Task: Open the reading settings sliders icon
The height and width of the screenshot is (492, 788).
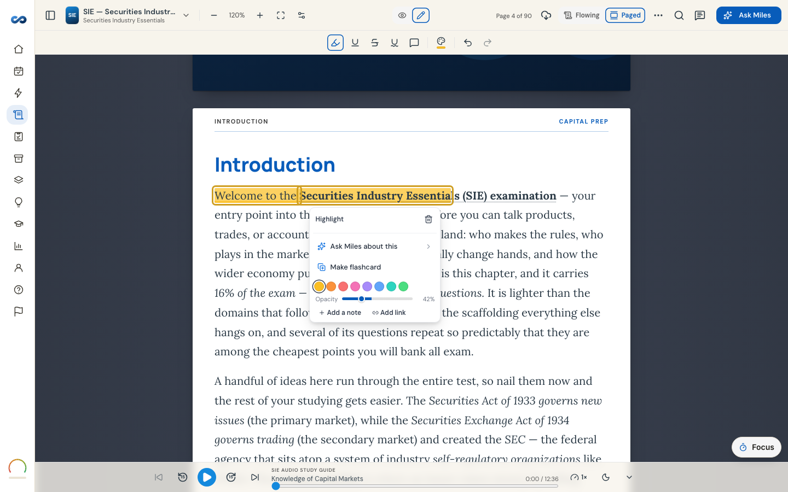Action: pos(302,15)
